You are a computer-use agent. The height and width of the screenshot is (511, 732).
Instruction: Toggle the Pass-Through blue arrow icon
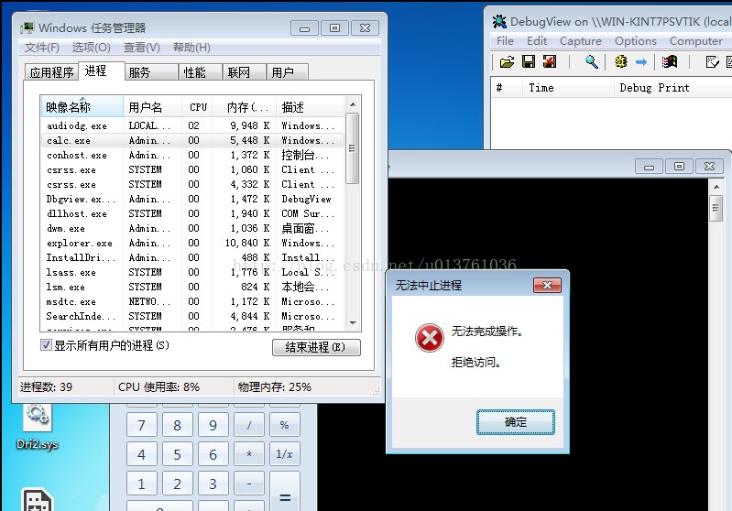(x=641, y=61)
